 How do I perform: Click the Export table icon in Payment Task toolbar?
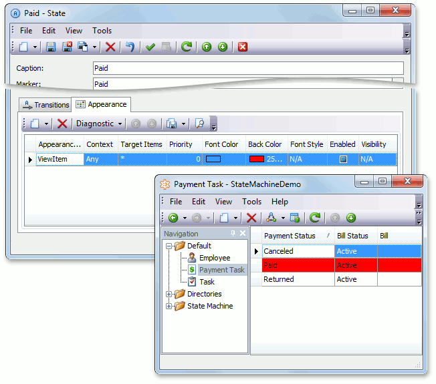coord(295,218)
